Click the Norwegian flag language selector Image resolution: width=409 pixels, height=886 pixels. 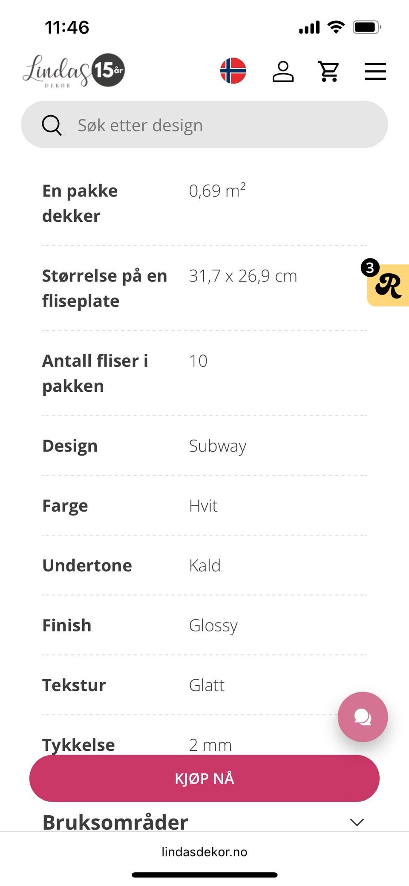(x=233, y=71)
